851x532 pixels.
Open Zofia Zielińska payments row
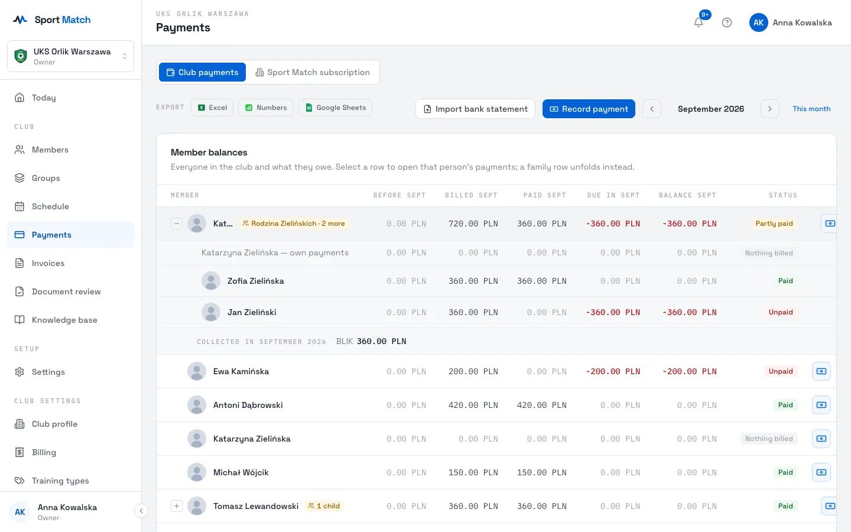pyautogui.click(x=496, y=281)
